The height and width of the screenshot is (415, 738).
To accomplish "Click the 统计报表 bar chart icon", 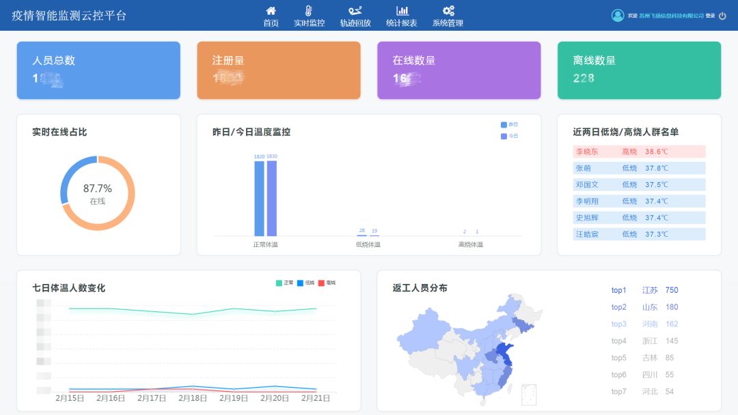I will click(402, 10).
